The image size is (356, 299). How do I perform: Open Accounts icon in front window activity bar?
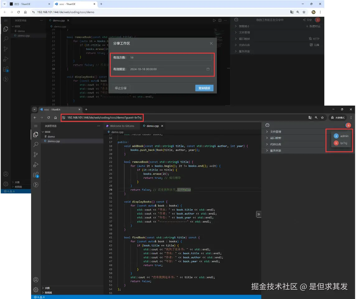[x=36, y=280]
